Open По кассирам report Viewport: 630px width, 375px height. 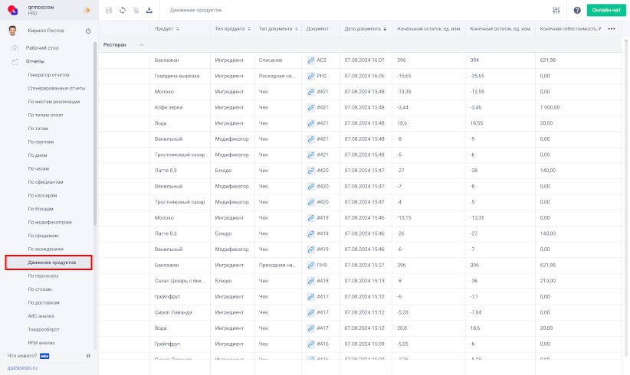coord(42,196)
